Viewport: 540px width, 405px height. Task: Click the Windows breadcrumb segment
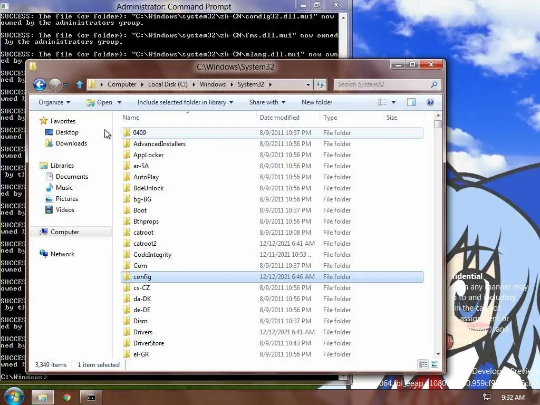213,84
